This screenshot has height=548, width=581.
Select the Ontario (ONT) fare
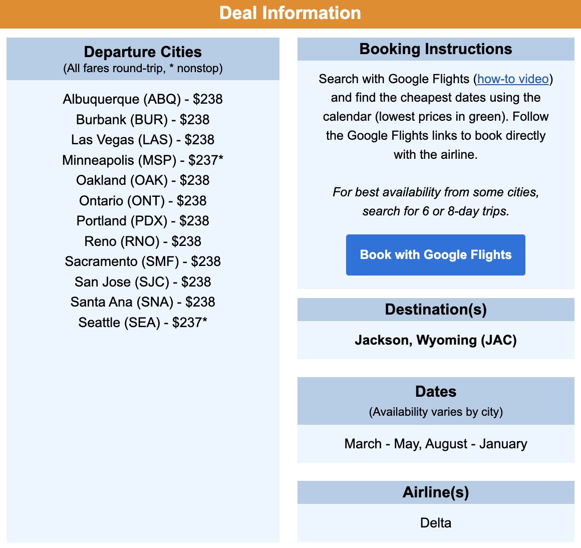[x=142, y=200]
